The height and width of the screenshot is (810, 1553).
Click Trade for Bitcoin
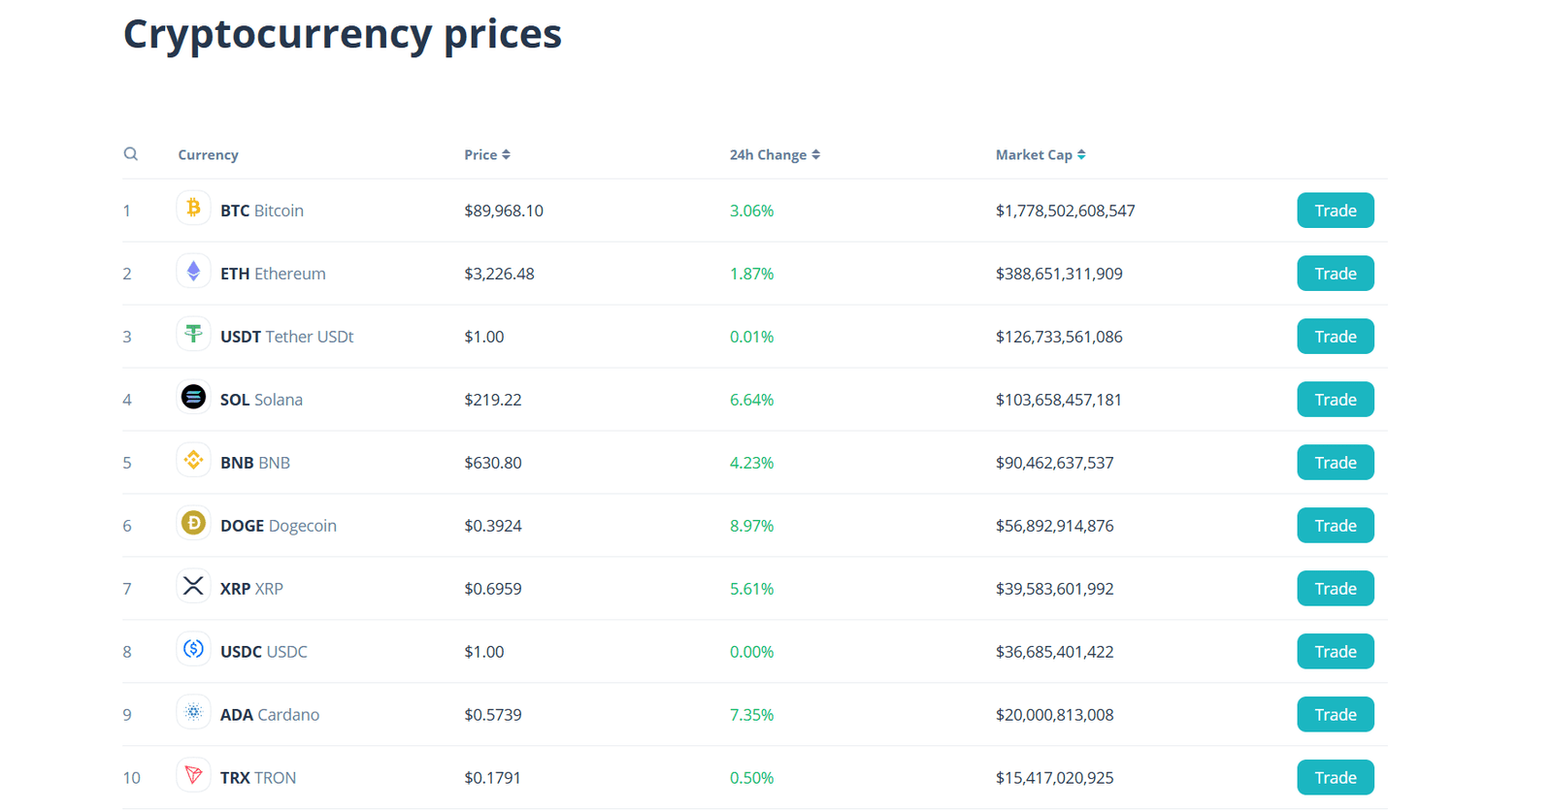tap(1335, 210)
